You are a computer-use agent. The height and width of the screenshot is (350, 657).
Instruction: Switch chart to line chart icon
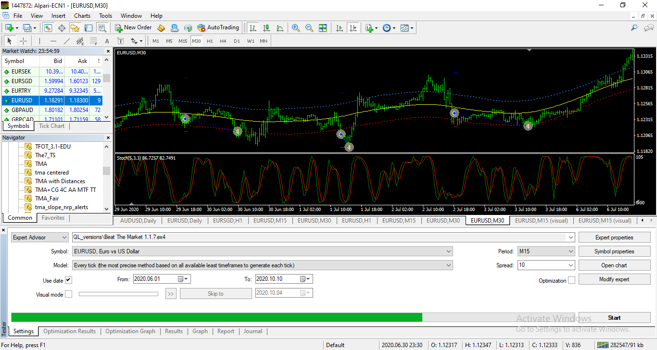coord(280,28)
